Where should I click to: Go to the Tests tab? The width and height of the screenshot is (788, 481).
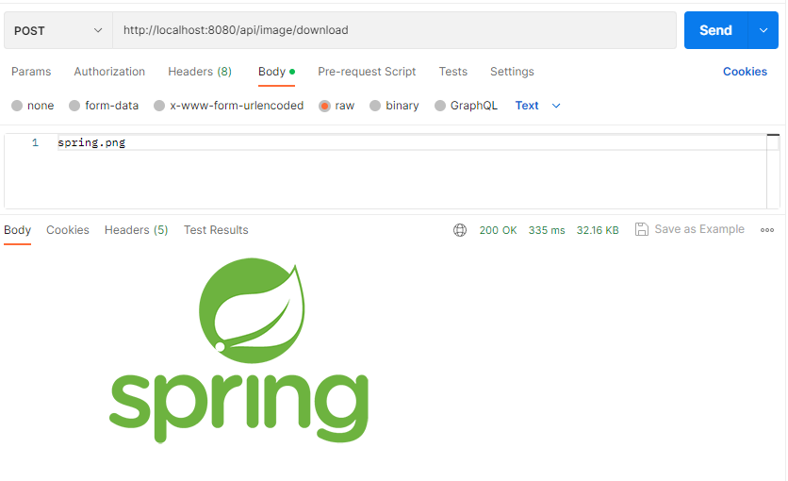click(452, 72)
